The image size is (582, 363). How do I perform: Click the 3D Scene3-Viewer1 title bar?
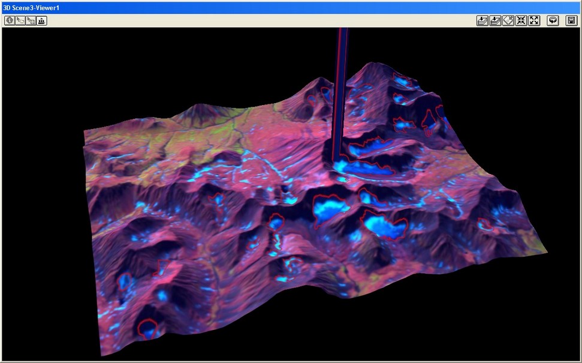tap(240, 7)
